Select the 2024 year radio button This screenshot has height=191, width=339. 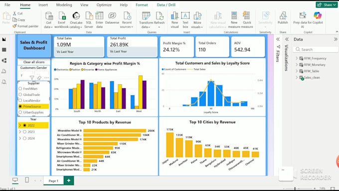[x=24, y=138]
